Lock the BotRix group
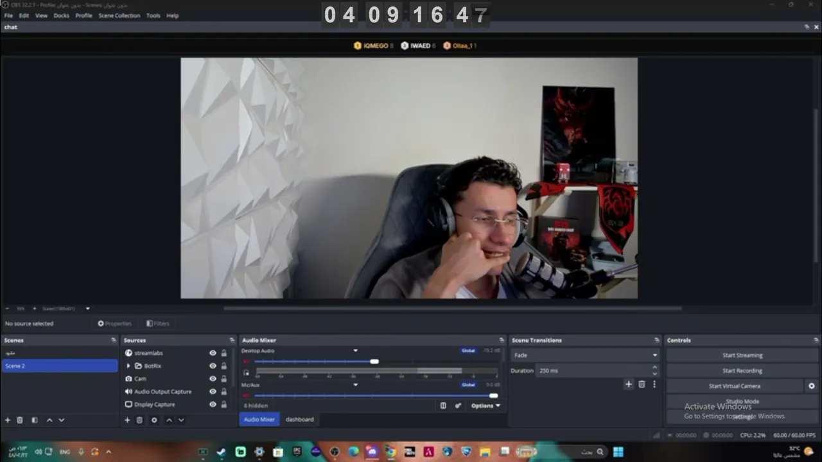Screen dimensions: 822x462 224,366
